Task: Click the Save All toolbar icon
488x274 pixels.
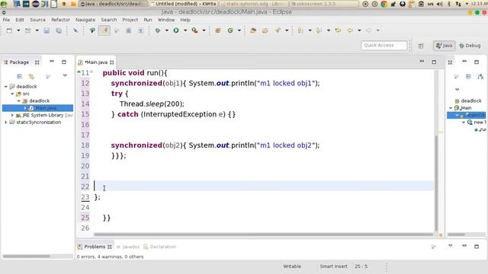Action: point(59,30)
